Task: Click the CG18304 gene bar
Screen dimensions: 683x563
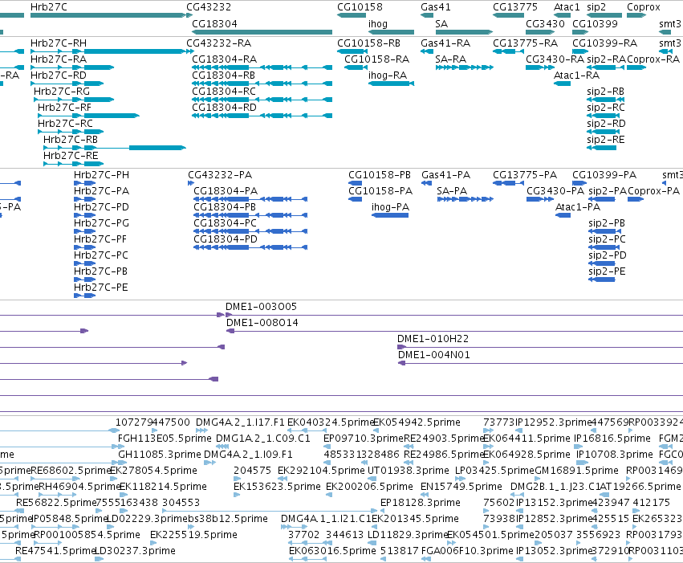Action: pos(262,32)
